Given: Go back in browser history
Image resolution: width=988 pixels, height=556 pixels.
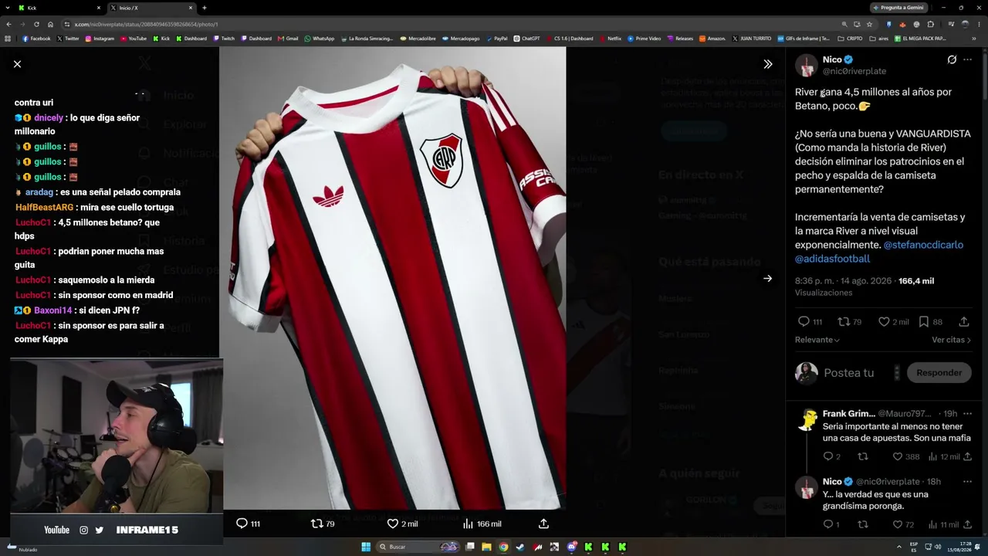Looking at the screenshot, I should [x=10, y=24].
